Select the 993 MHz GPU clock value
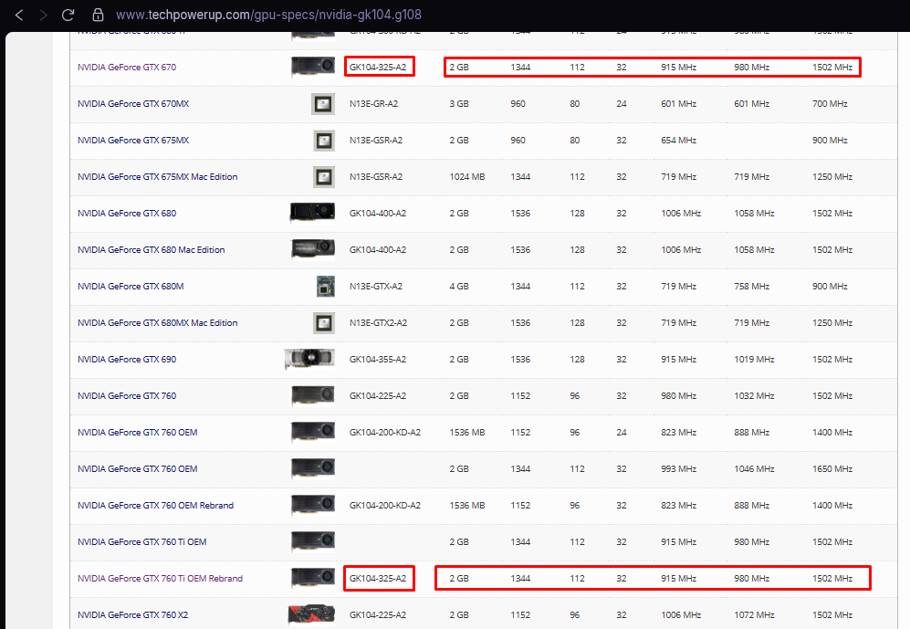Screen dimensions: 910x629 (678, 469)
